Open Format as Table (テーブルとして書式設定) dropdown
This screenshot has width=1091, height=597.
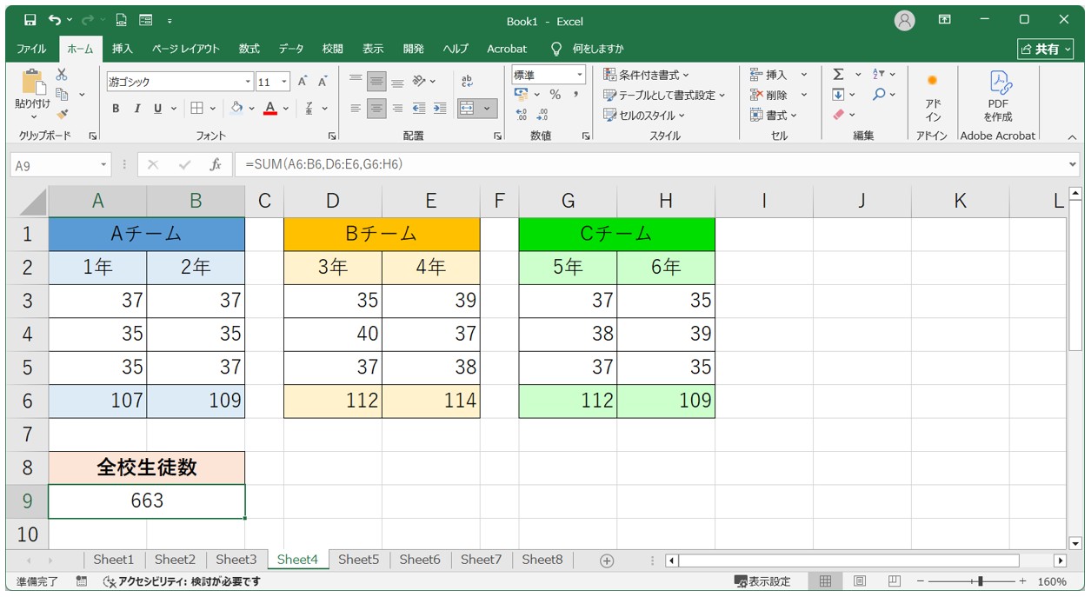click(x=664, y=95)
